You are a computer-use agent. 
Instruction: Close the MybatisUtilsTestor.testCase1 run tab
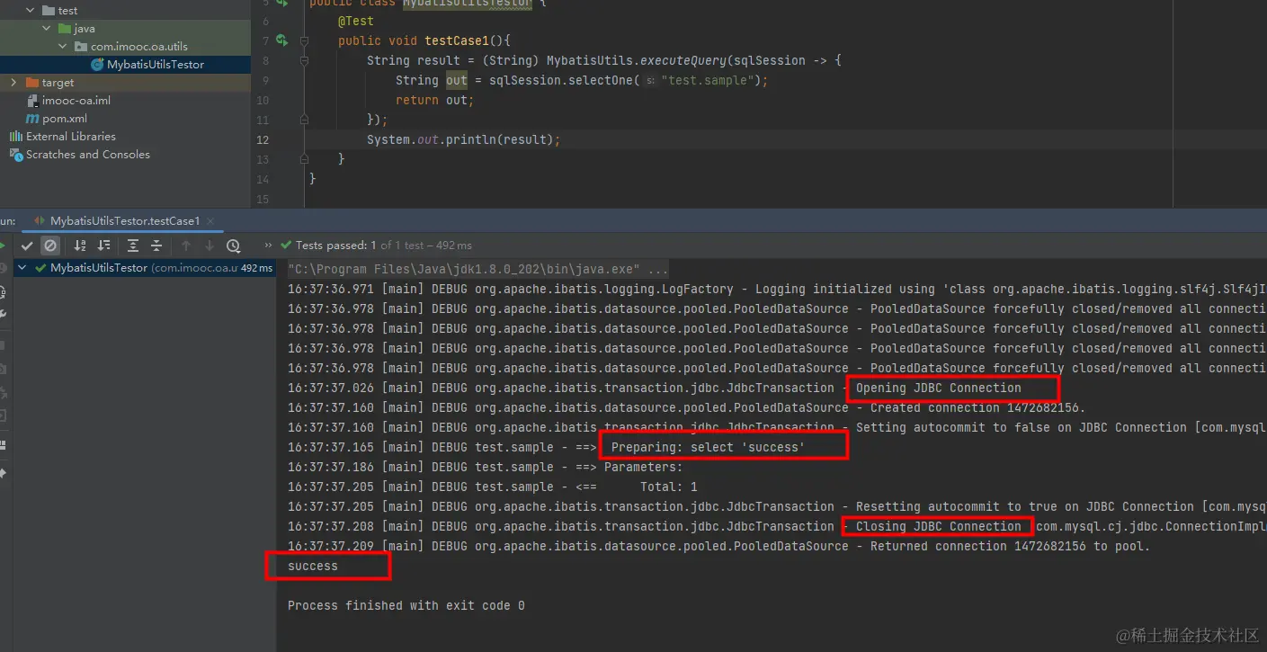[x=211, y=221]
